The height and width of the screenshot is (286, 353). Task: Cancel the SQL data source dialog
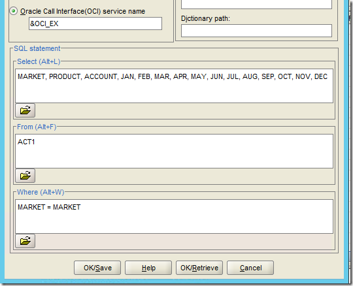click(x=250, y=268)
